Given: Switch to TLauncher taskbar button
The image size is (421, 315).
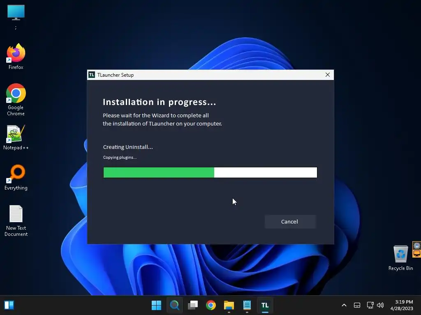Looking at the screenshot, I should (265, 305).
